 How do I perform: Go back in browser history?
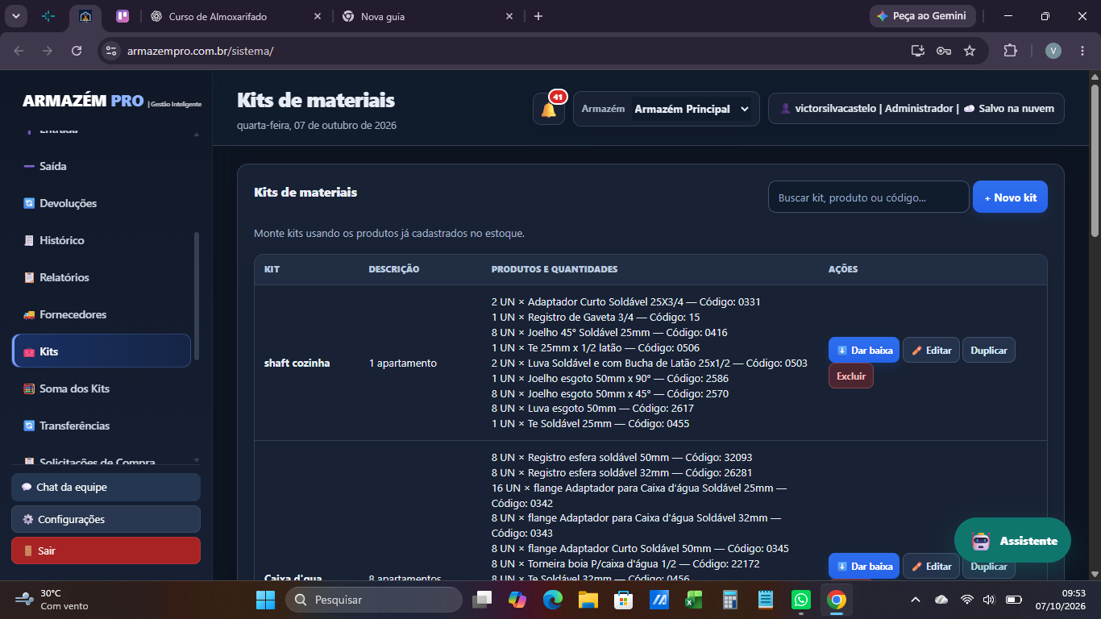pos(19,51)
